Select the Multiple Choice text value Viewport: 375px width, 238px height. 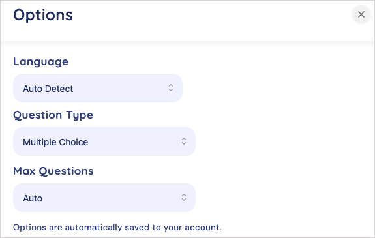(55, 142)
